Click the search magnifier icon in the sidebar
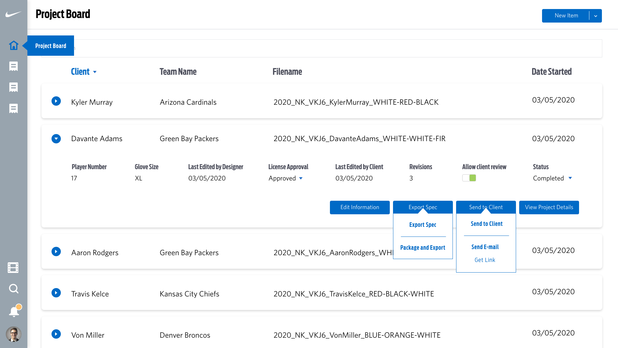The height and width of the screenshot is (348, 618). coord(14,289)
